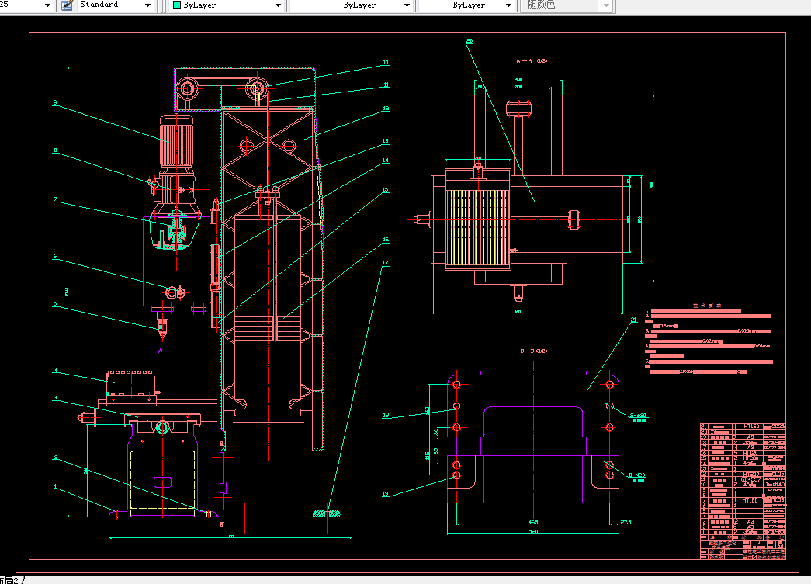Viewport: 811px width, 584px height.
Task: Select part balloon number 15
Action: pos(385,190)
